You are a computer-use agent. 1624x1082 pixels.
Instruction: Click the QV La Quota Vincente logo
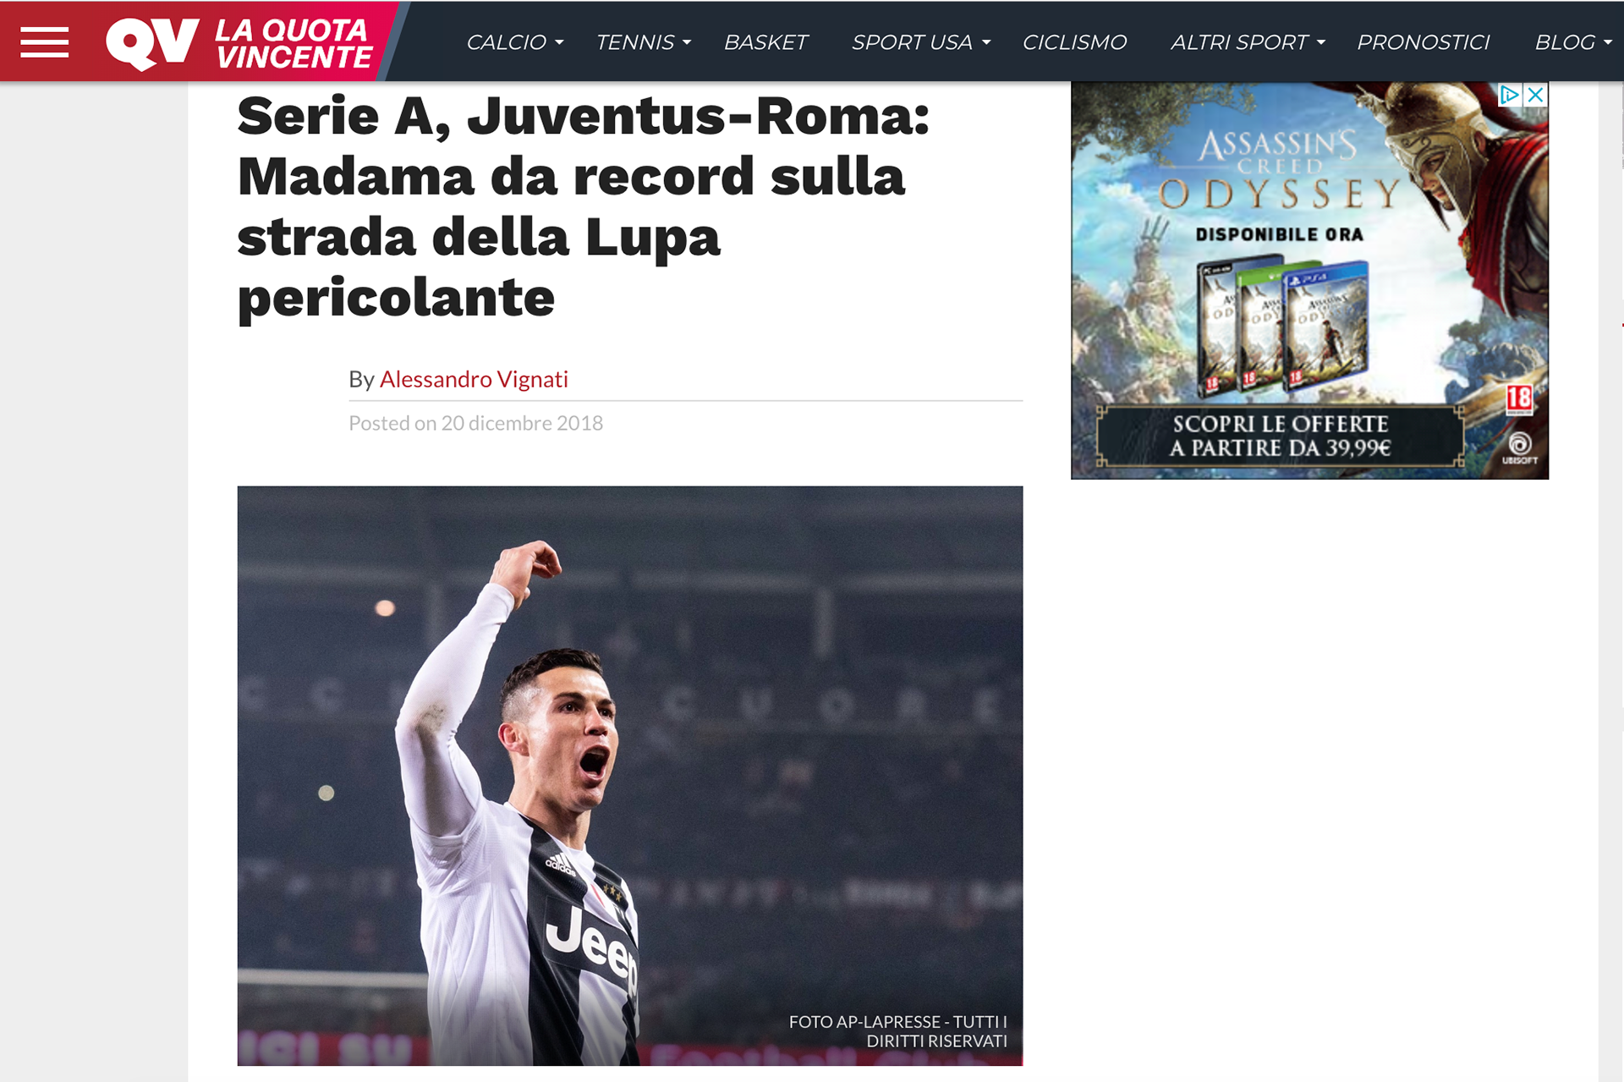coord(239,42)
